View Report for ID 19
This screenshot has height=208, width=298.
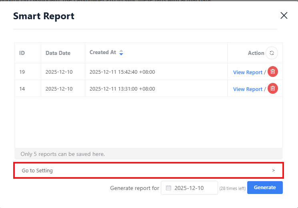click(248, 73)
